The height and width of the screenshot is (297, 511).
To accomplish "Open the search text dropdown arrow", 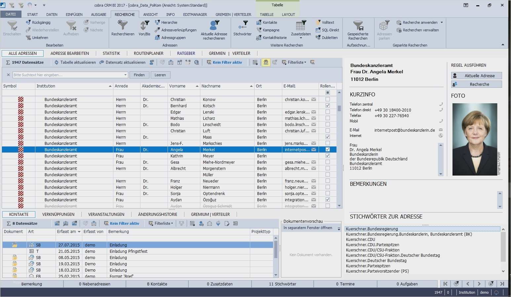I will point(125,75).
